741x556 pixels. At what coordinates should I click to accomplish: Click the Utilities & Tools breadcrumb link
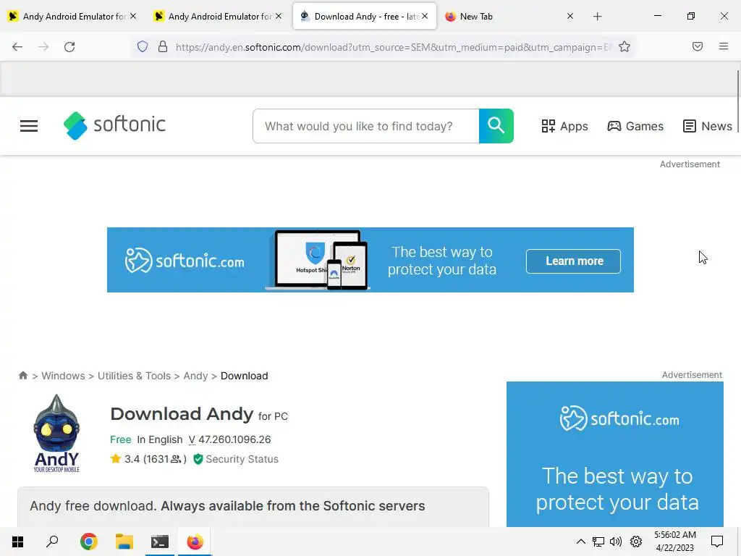click(x=134, y=376)
